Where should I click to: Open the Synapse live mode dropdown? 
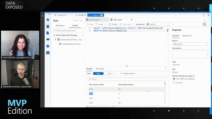(x=63, y=15)
